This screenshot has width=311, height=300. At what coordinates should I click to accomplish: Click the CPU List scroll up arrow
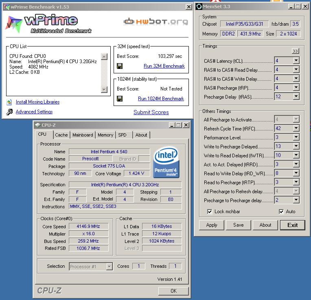click(x=104, y=57)
